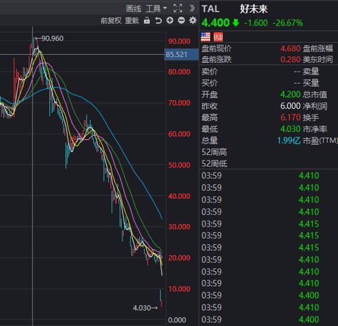
Task: Click the green down arrow beside 4.400
Action: [x=236, y=22]
